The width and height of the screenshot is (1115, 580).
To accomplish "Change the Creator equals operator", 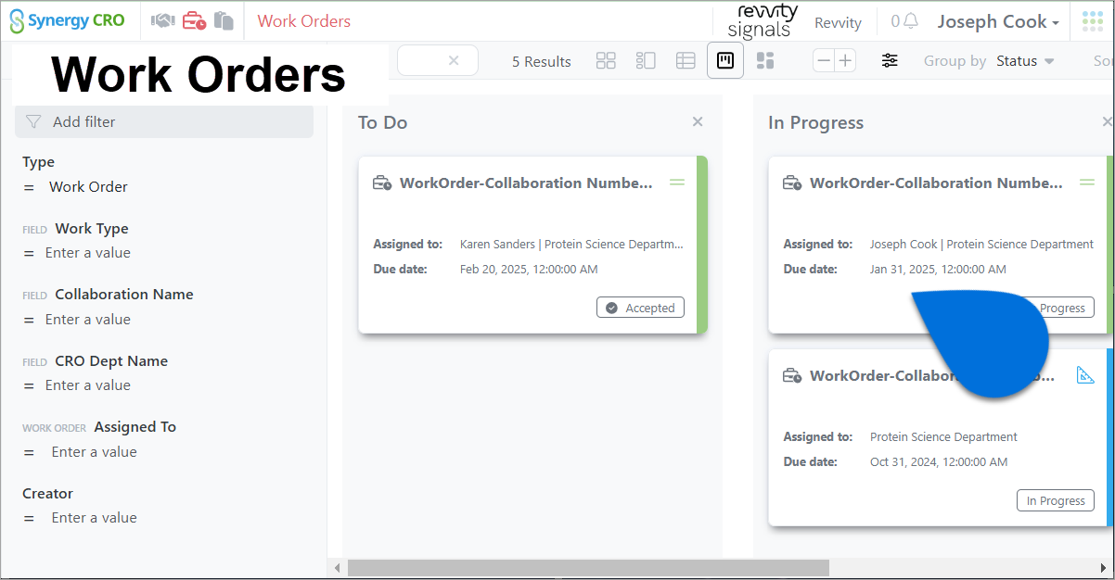I will coord(29,518).
